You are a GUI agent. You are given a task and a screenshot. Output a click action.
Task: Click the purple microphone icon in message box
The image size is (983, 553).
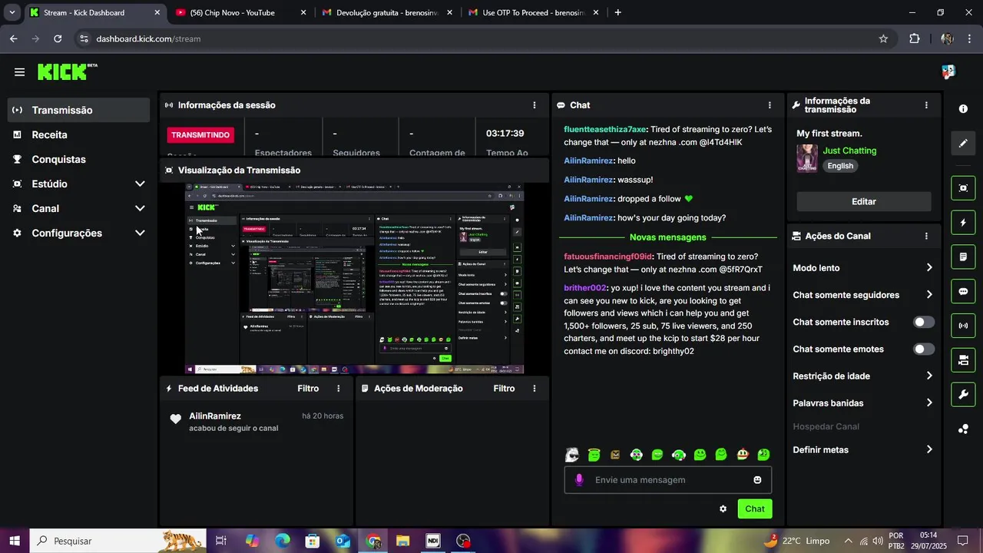point(579,480)
